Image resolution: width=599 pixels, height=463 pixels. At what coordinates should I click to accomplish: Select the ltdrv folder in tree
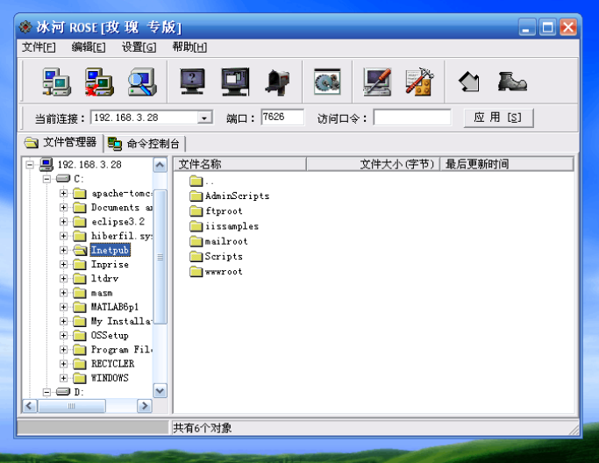coord(104,279)
